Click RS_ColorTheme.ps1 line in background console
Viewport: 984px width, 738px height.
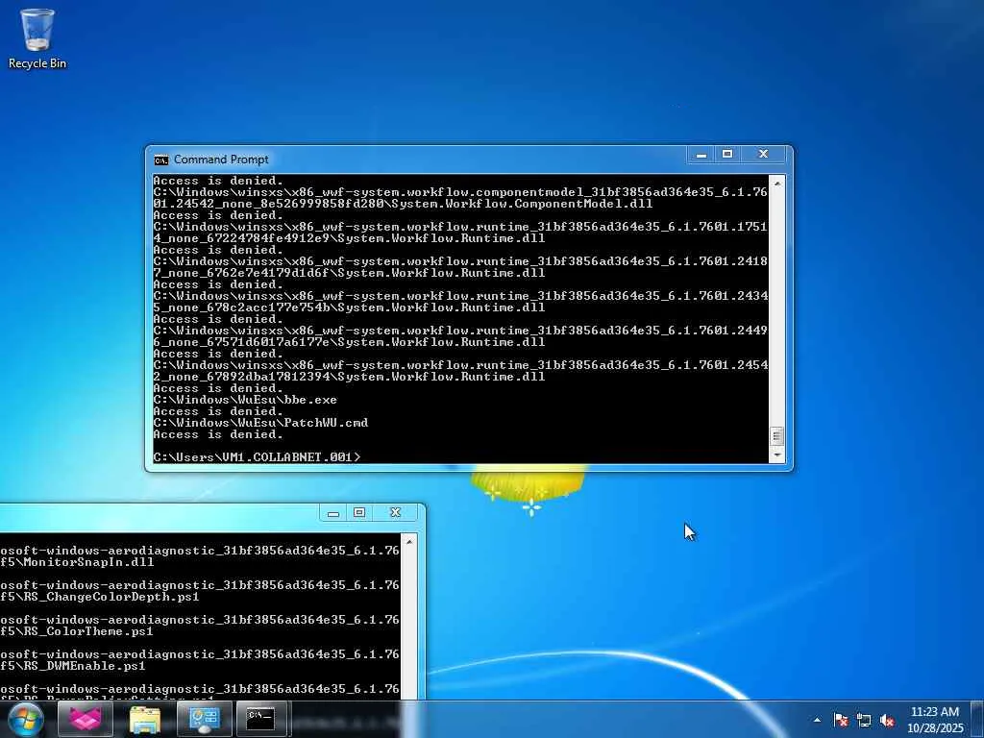click(77, 631)
